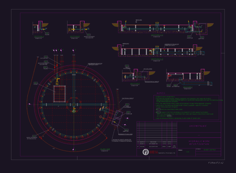The height and width of the screenshot is (173, 236).
Task: Click the SECTION E title label
Action: (135, 84)
